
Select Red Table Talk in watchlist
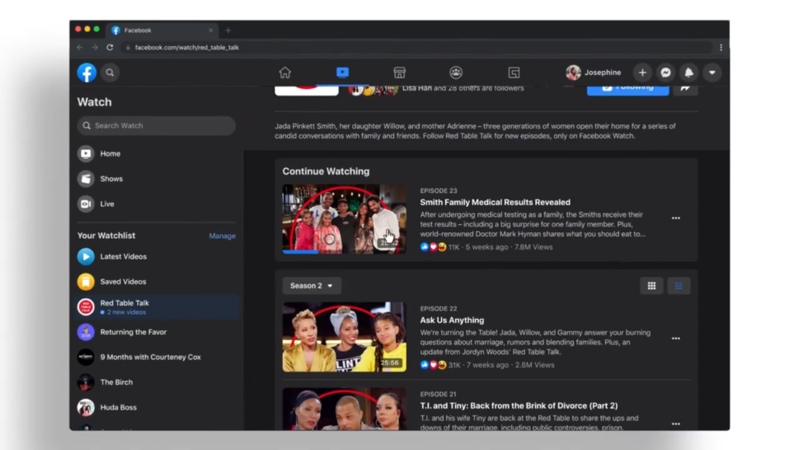[x=156, y=307]
